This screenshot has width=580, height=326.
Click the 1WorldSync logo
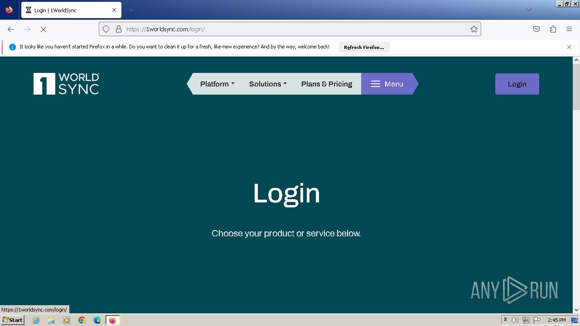pos(66,84)
